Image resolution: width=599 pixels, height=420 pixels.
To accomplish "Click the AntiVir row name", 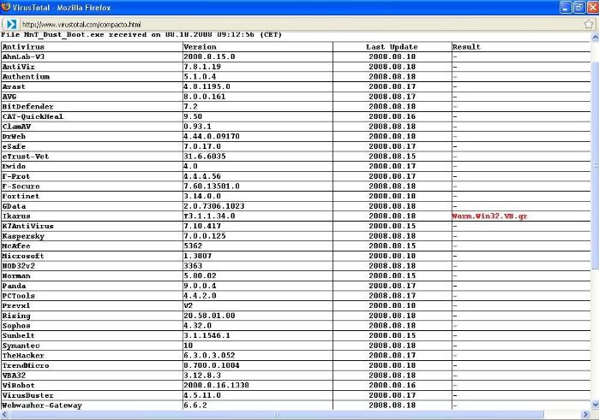I will (x=18, y=67).
